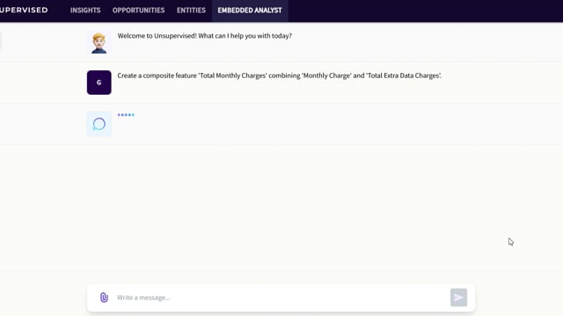Click the animated typing dots indicator
This screenshot has width=563, height=316.
tap(126, 115)
